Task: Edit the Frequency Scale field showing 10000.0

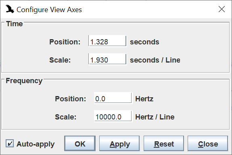Action: [x=113, y=116]
